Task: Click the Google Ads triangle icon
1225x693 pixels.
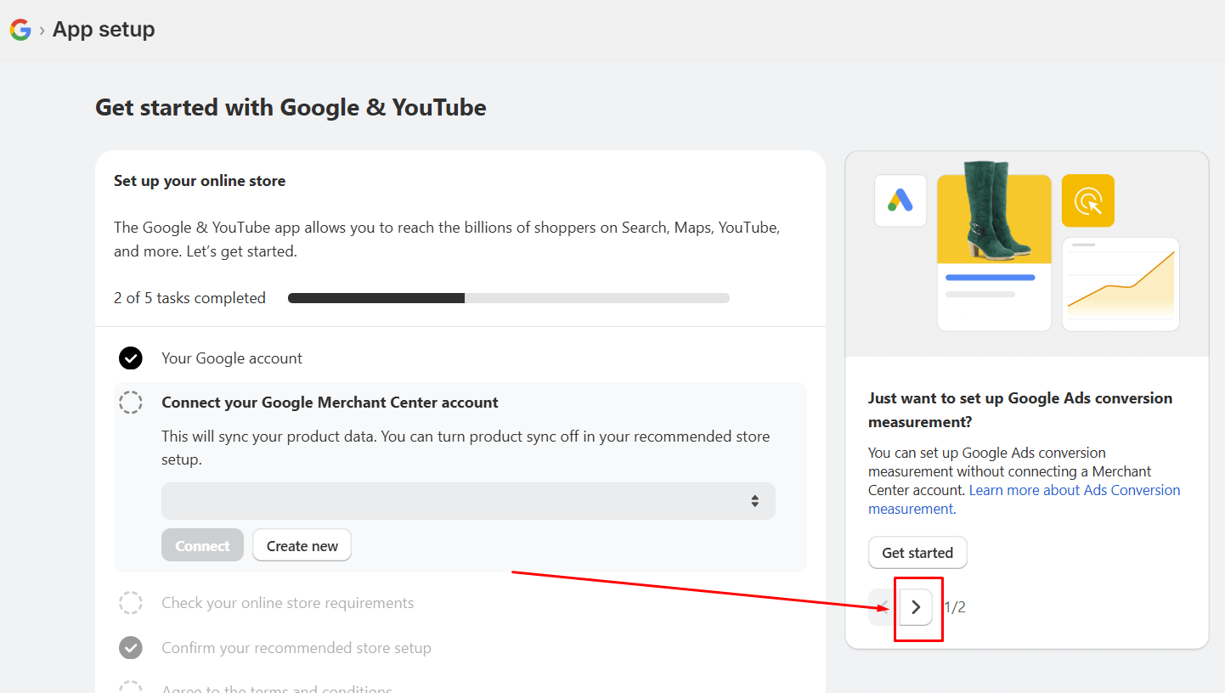Action: pyautogui.click(x=900, y=200)
